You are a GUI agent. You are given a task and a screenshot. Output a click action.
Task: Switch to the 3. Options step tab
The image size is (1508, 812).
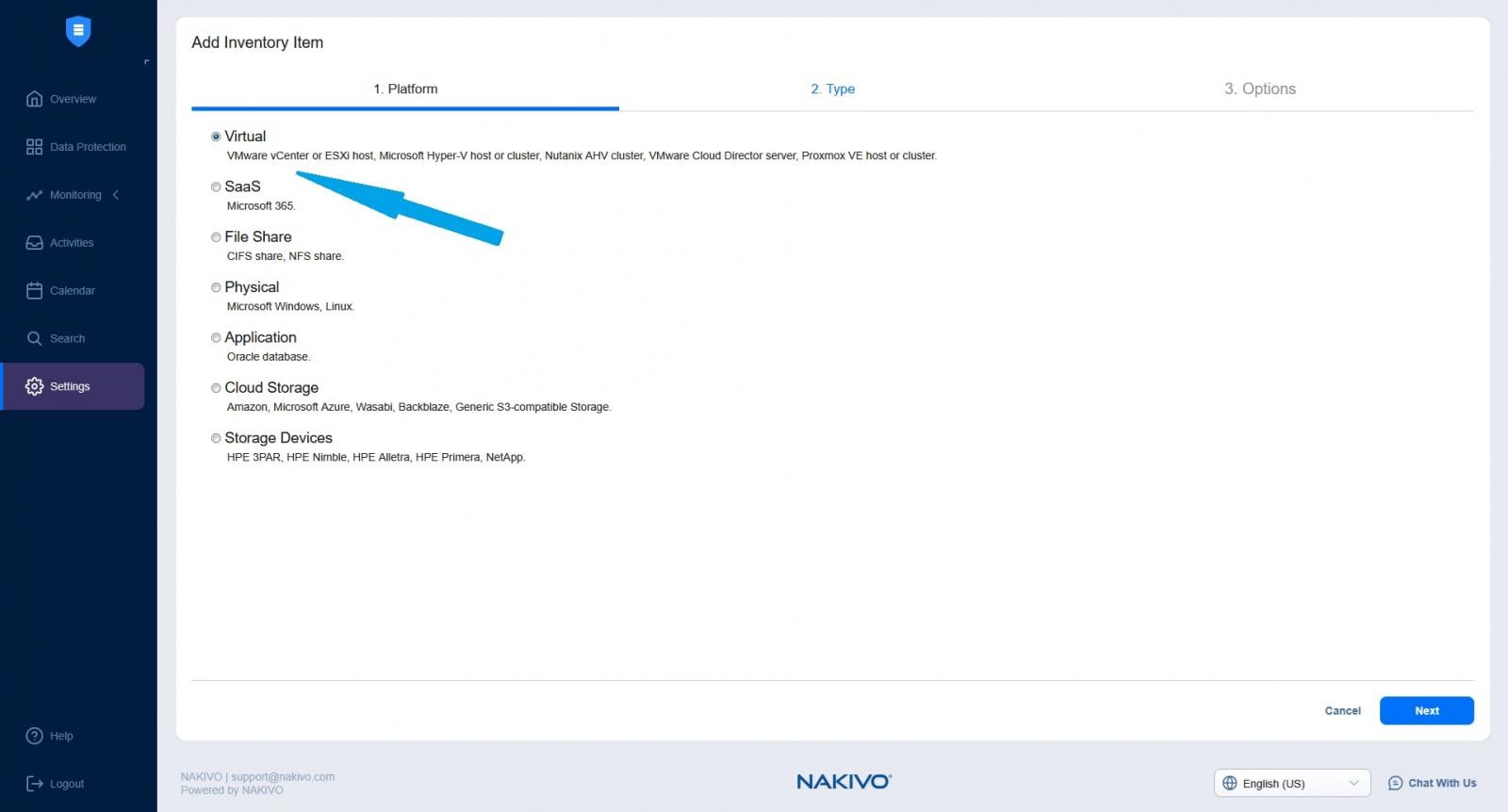point(1260,89)
